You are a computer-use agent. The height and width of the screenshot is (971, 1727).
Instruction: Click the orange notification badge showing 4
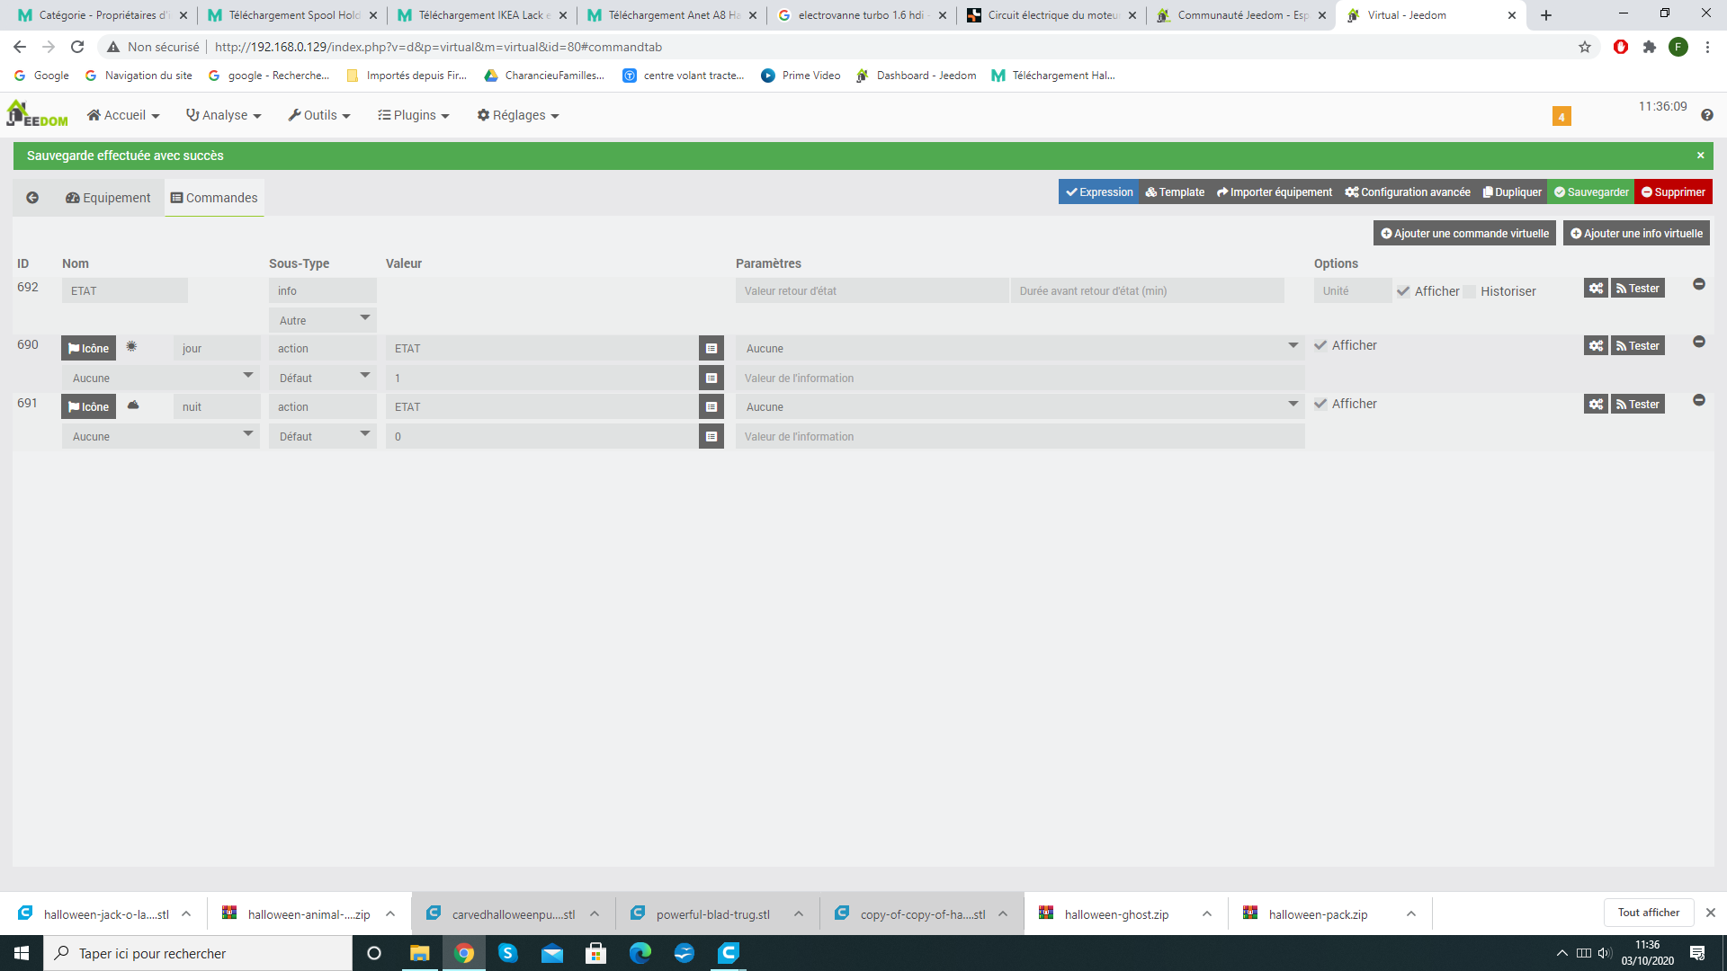(x=1561, y=116)
